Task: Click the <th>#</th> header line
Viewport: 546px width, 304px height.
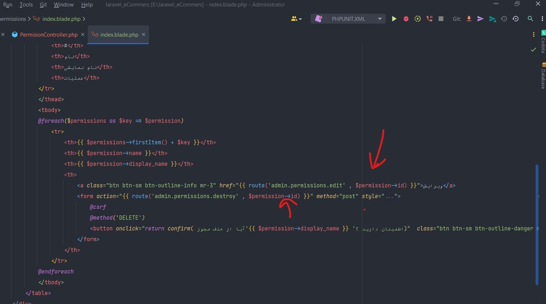Action: [67, 46]
